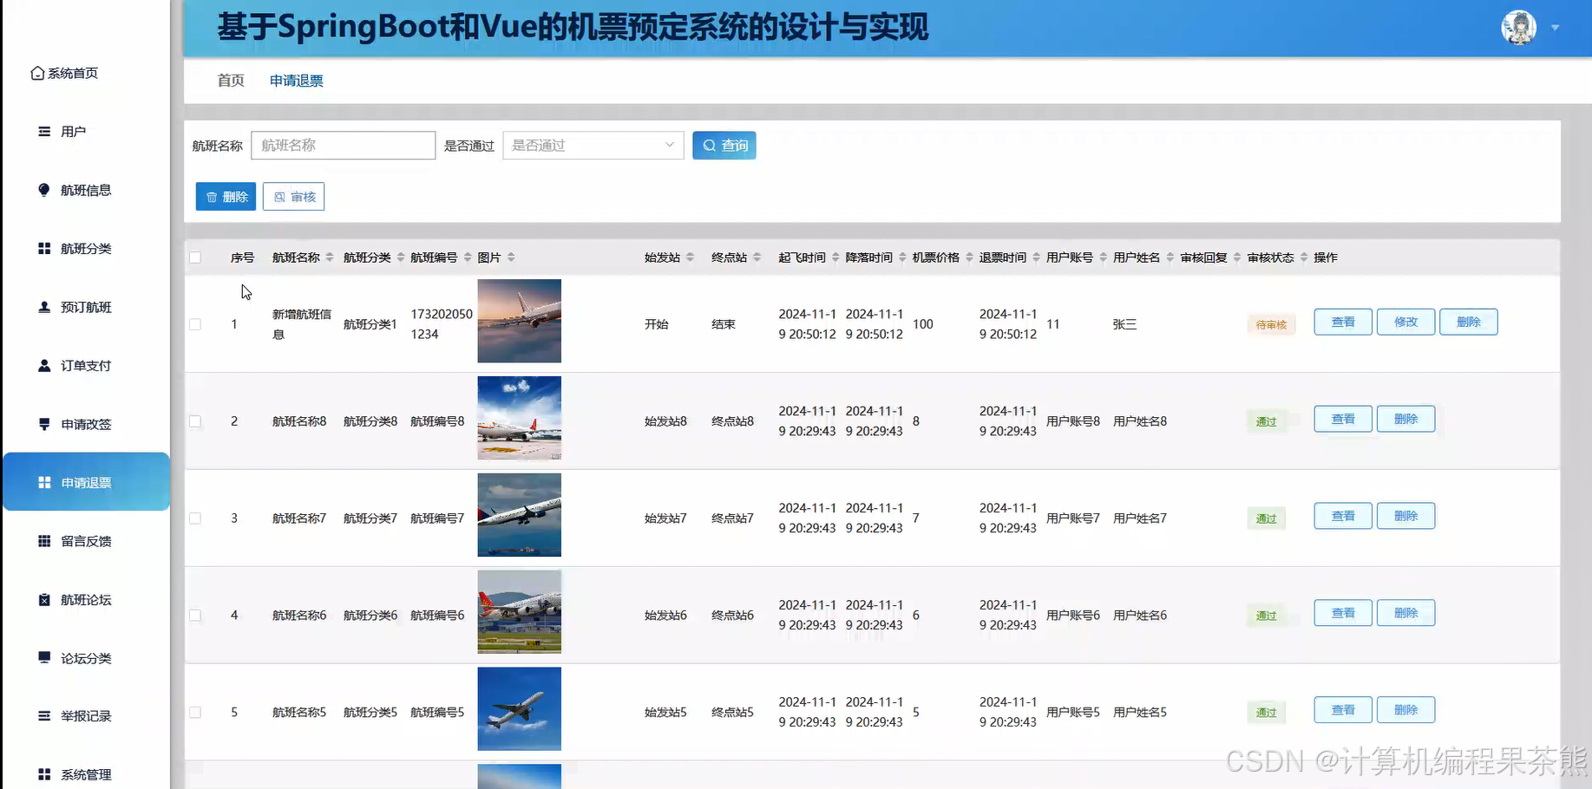This screenshot has height=789, width=1592.
Task: Click the 航班论坛 sidebar icon
Action: (x=44, y=600)
